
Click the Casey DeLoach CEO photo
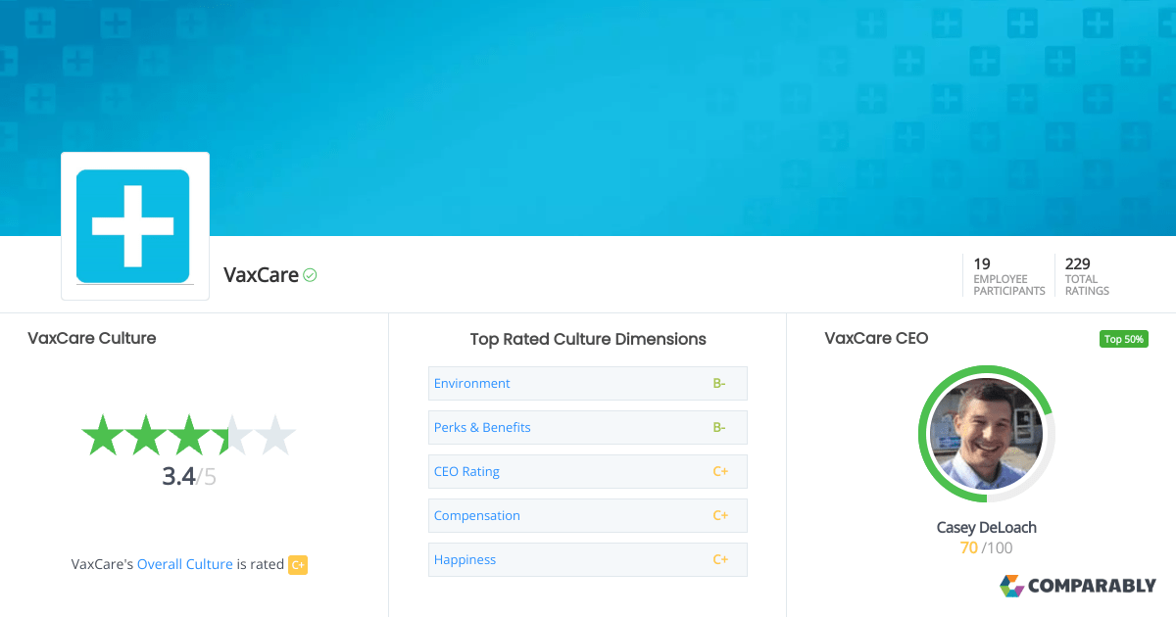tap(986, 434)
